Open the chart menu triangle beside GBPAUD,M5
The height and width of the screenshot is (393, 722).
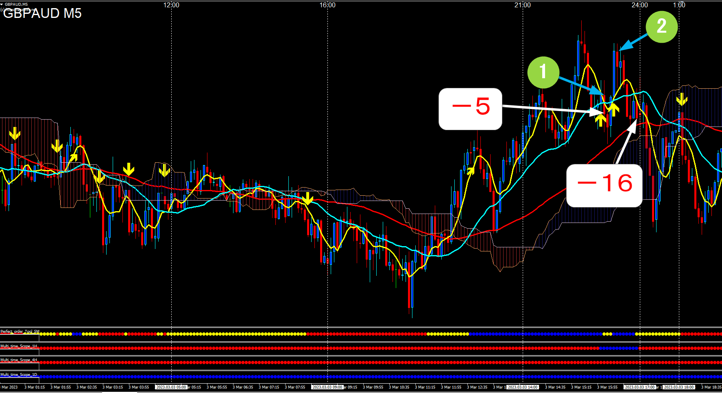point(2,4)
